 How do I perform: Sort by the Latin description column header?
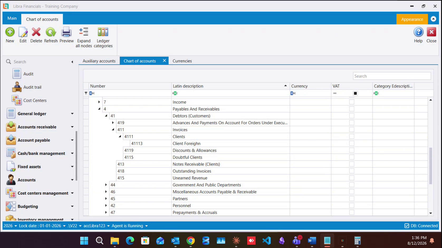pos(230,86)
